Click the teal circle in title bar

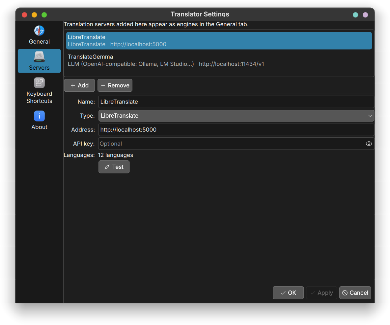355,15
